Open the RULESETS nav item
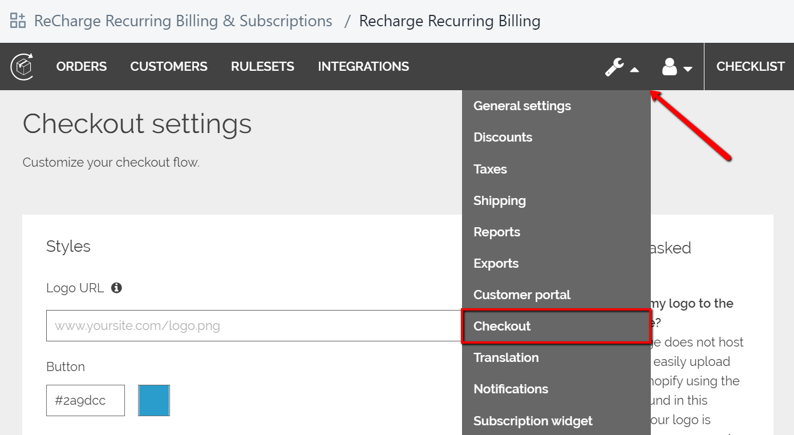 coord(262,66)
